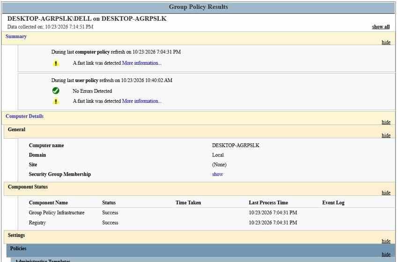This screenshot has width=398, height=262.
Task: Click the Group Policy Results title
Action: [198, 7]
